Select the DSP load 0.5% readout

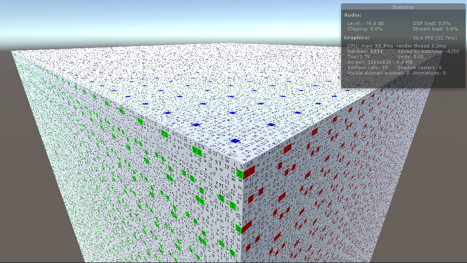pos(432,23)
